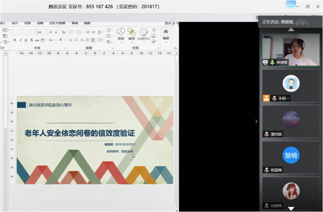Click the 登录 sign-in button

(x=168, y=23)
